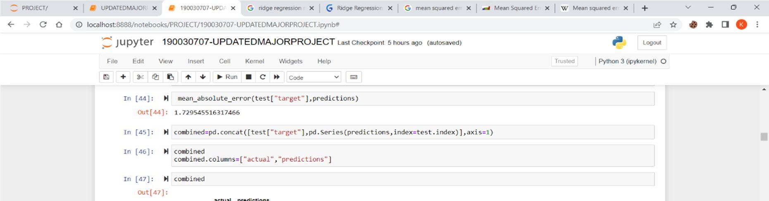Insert a cell below with plus icon
Screen dimensions: 769x201
click(123, 77)
